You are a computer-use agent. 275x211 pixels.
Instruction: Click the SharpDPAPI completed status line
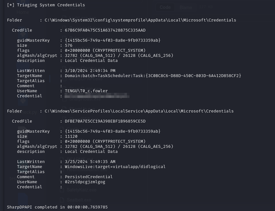[57, 207]
